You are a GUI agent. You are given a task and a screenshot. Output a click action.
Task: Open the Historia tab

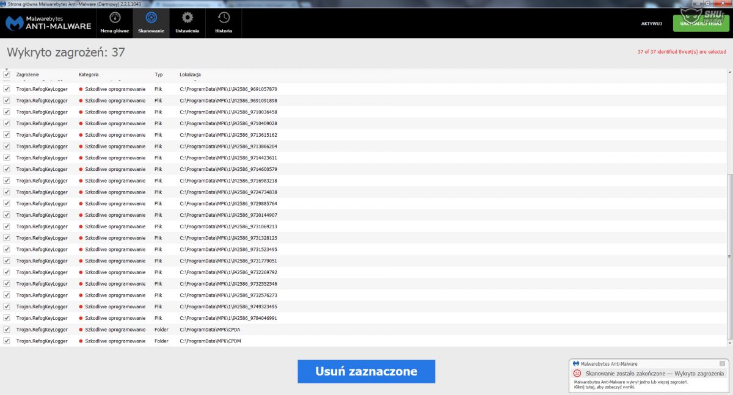point(224,23)
